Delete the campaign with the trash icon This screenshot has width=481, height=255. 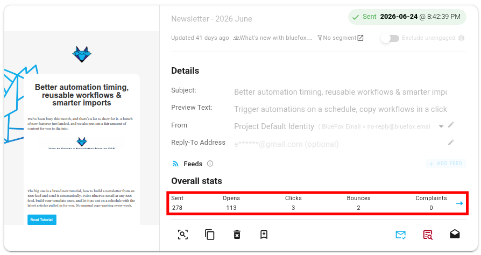237,235
